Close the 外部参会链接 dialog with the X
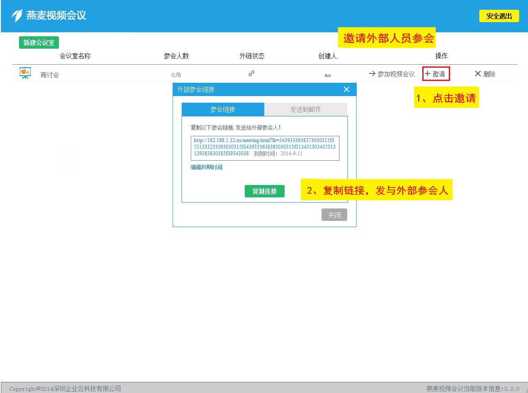Viewport: 528px width, 393px height. pyautogui.click(x=347, y=89)
